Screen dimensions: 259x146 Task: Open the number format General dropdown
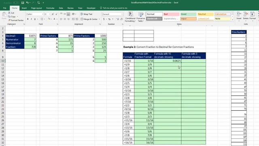click(x=122, y=14)
